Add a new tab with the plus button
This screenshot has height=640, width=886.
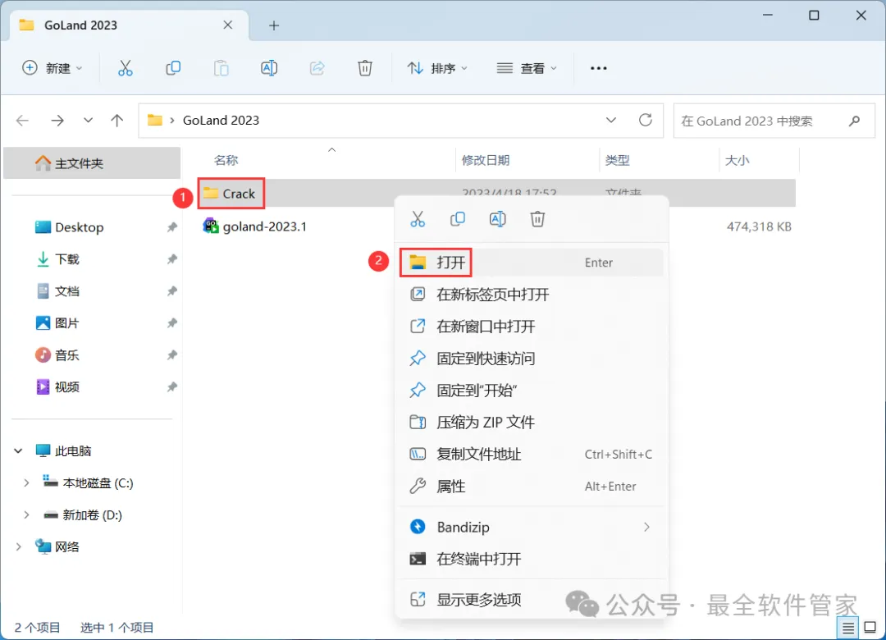(x=274, y=25)
